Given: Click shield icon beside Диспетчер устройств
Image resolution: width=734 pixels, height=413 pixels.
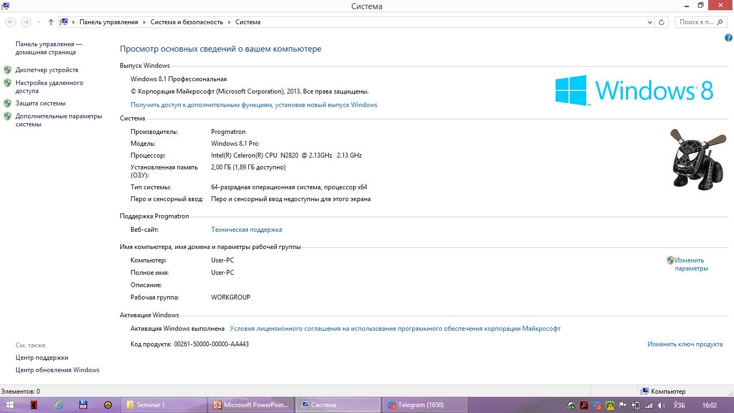Looking at the screenshot, I should 8,70.
